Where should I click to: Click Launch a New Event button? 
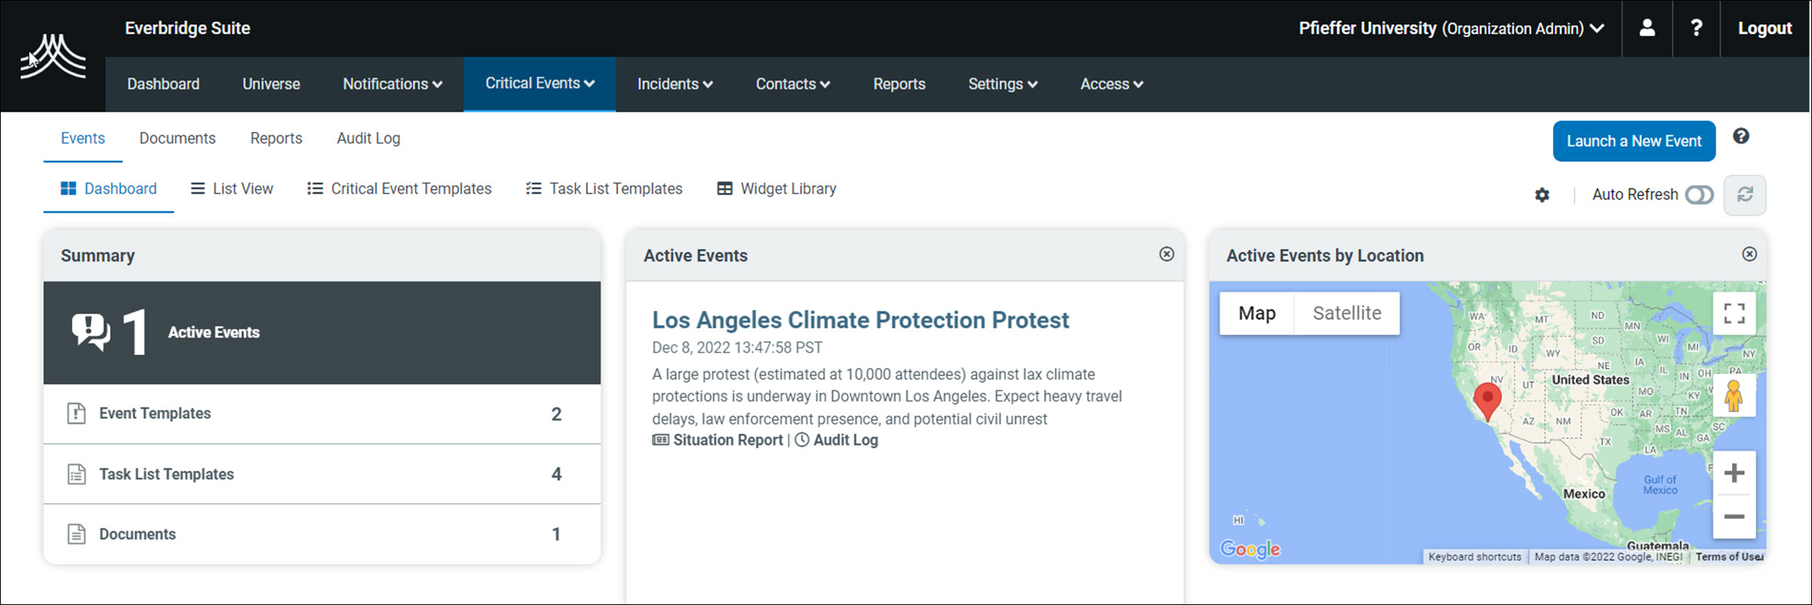[x=1633, y=141]
